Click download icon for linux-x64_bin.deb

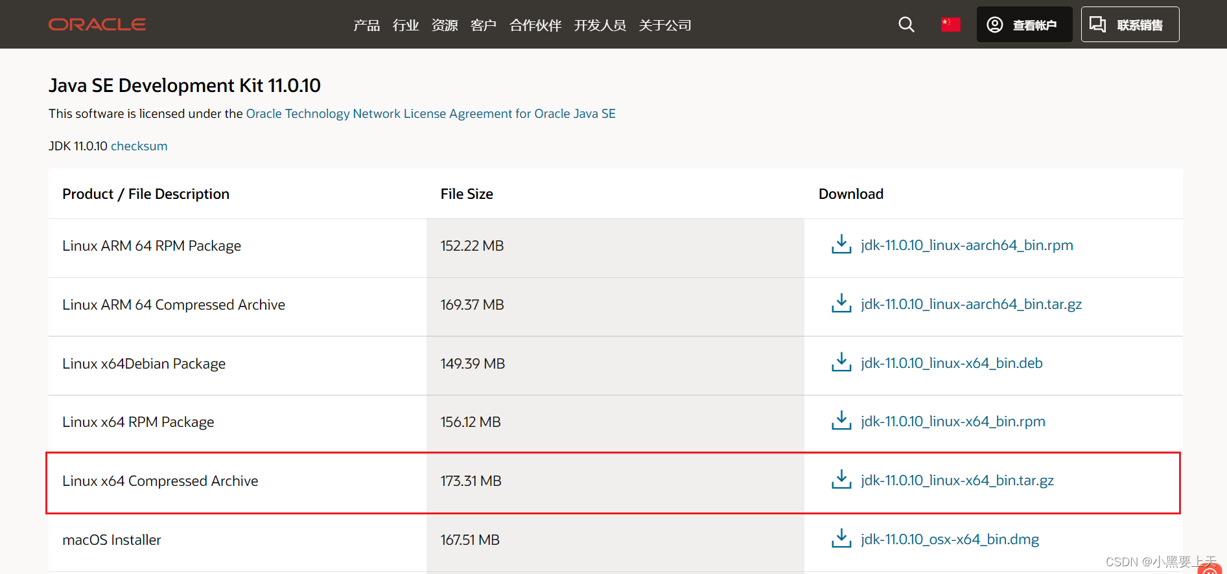point(841,363)
